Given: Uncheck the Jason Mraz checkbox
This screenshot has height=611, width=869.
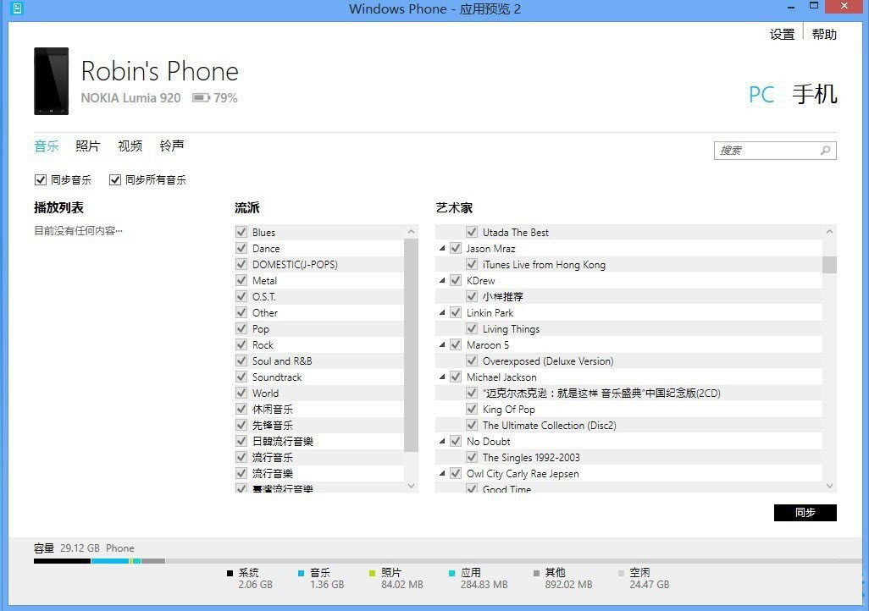Looking at the screenshot, I should [456, 248].
